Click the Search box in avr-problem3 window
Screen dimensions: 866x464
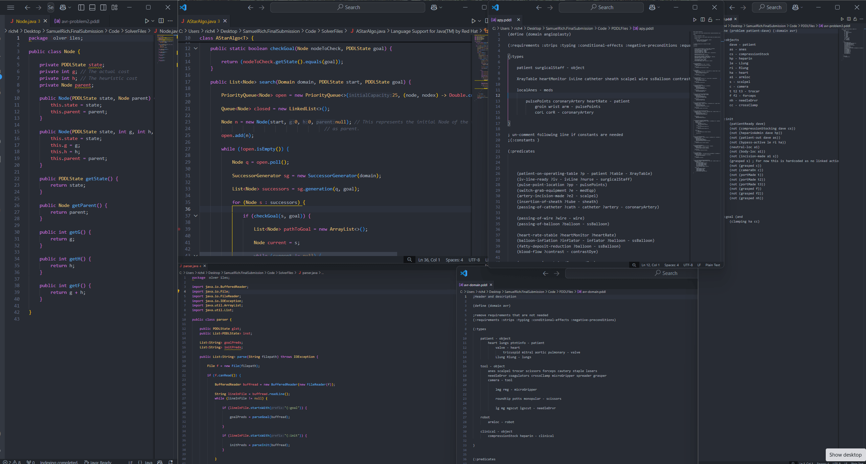click(769, 7)
